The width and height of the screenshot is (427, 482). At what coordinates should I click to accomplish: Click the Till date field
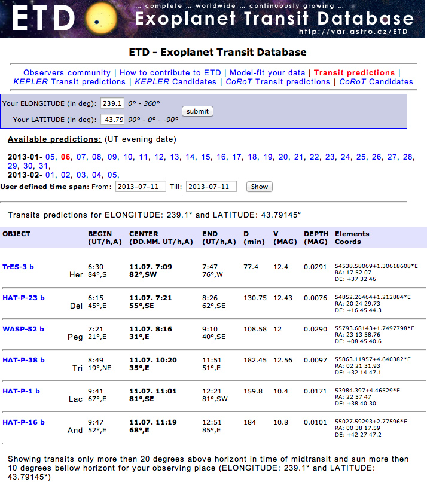point(211,187)
